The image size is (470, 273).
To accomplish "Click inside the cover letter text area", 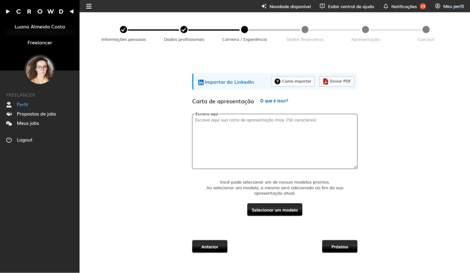I will 274,141.
